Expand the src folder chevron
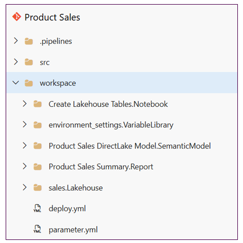The height and width of the screenshot is (243, 243). coord(16,62)
